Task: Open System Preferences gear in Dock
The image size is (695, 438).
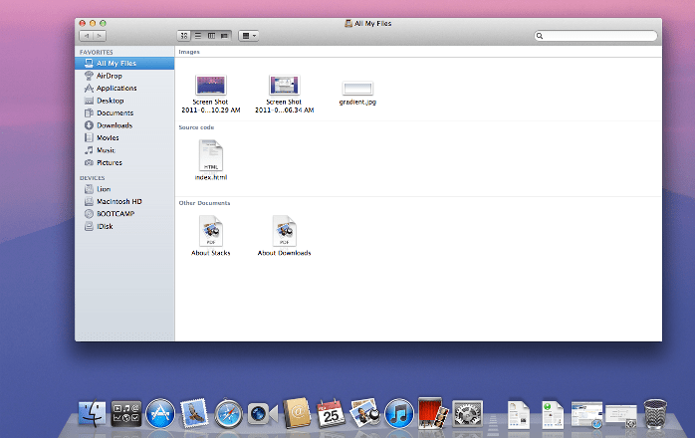Action: click(x=467, y=414)
